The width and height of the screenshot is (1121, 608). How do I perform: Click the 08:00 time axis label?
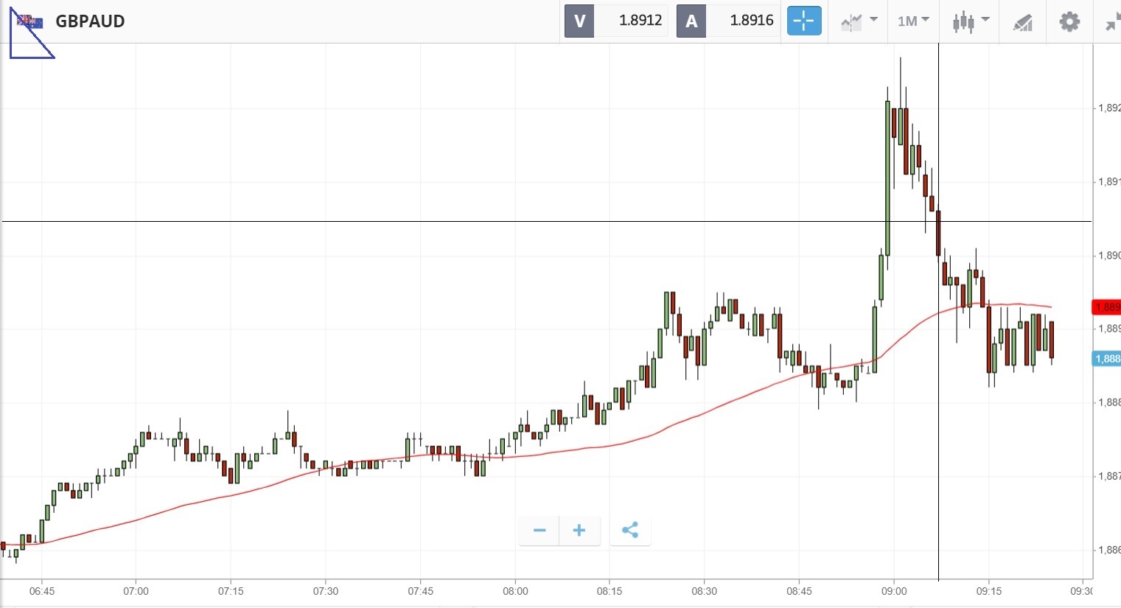515,591
